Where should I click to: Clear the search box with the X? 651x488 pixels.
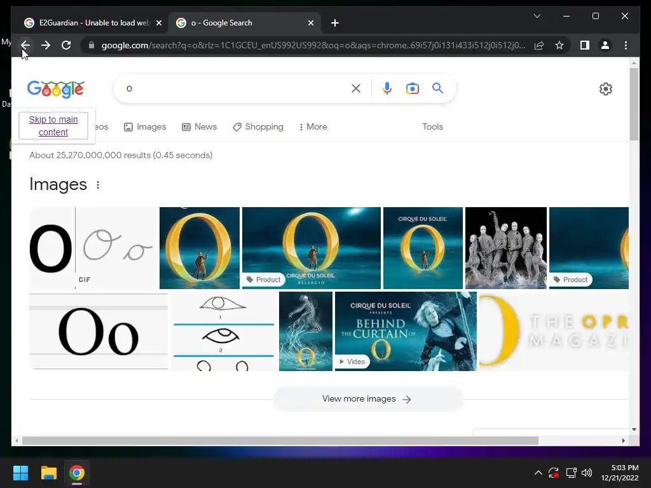pos(356,88)
